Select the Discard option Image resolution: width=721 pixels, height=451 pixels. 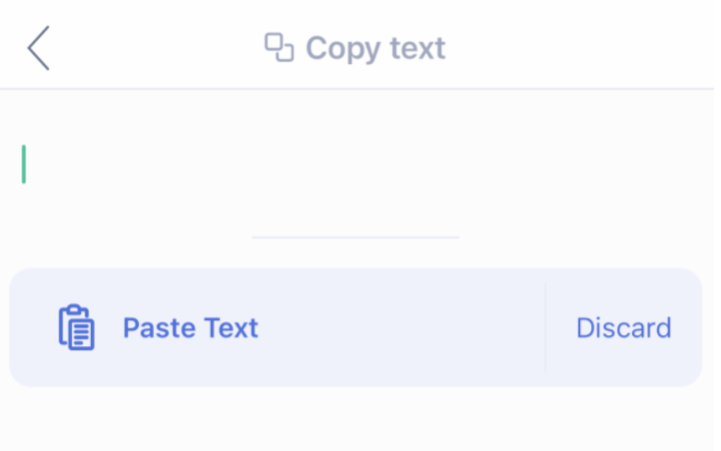tap(623, 328)
